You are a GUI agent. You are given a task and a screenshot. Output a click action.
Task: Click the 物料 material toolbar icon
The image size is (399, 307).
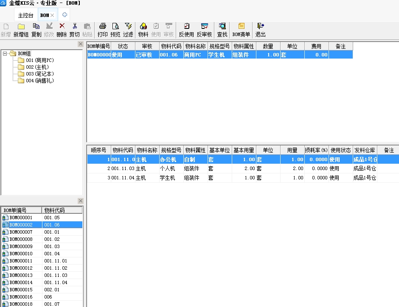tap(143, 30)
